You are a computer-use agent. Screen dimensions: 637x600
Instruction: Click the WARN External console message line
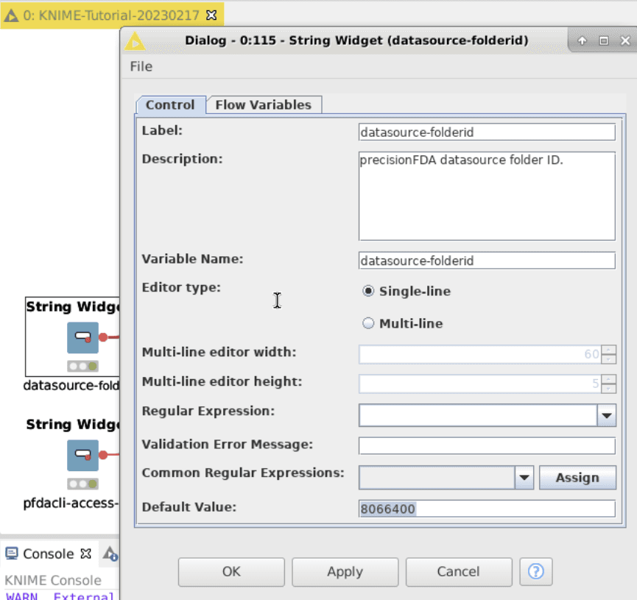60,596
